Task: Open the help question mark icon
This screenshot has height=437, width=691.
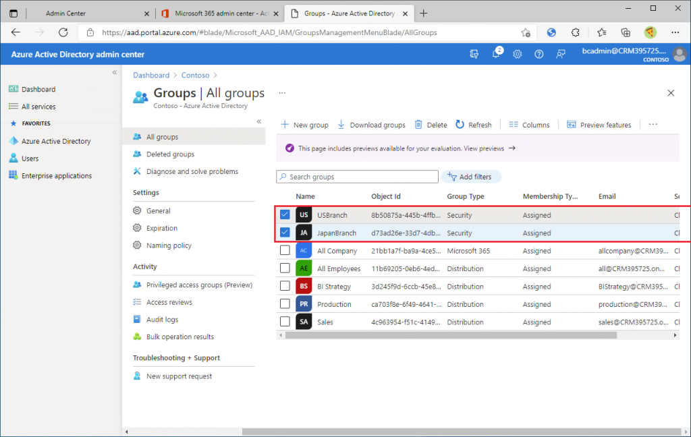Action: pos(538,54)
